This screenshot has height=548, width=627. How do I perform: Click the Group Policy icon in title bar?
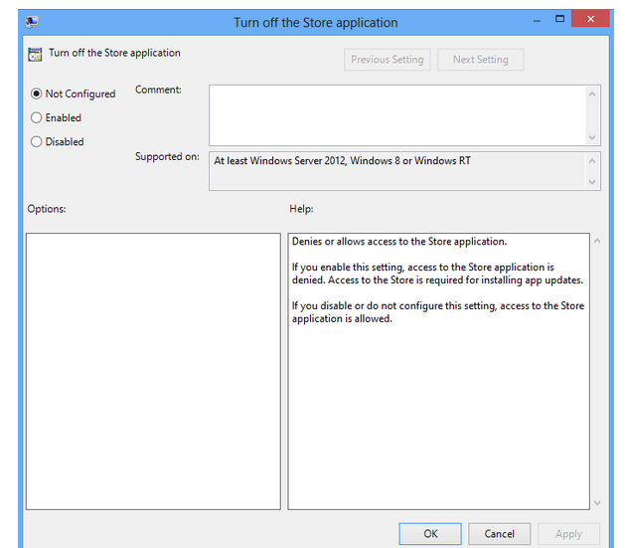pyautogui.click(x=32, y=21)
